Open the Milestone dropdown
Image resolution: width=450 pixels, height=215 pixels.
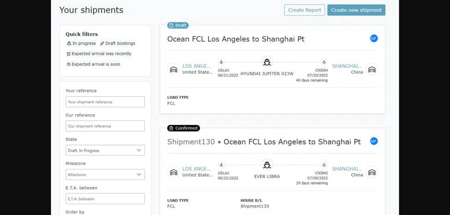tap(105, 175)
